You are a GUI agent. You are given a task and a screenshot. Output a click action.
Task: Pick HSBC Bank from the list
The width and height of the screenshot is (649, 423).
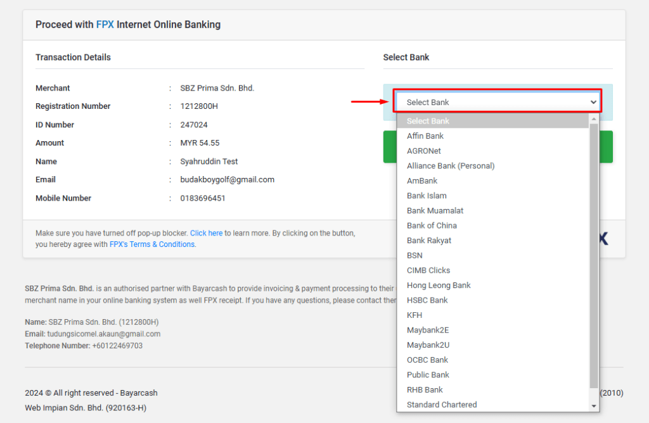pos(492,300)
